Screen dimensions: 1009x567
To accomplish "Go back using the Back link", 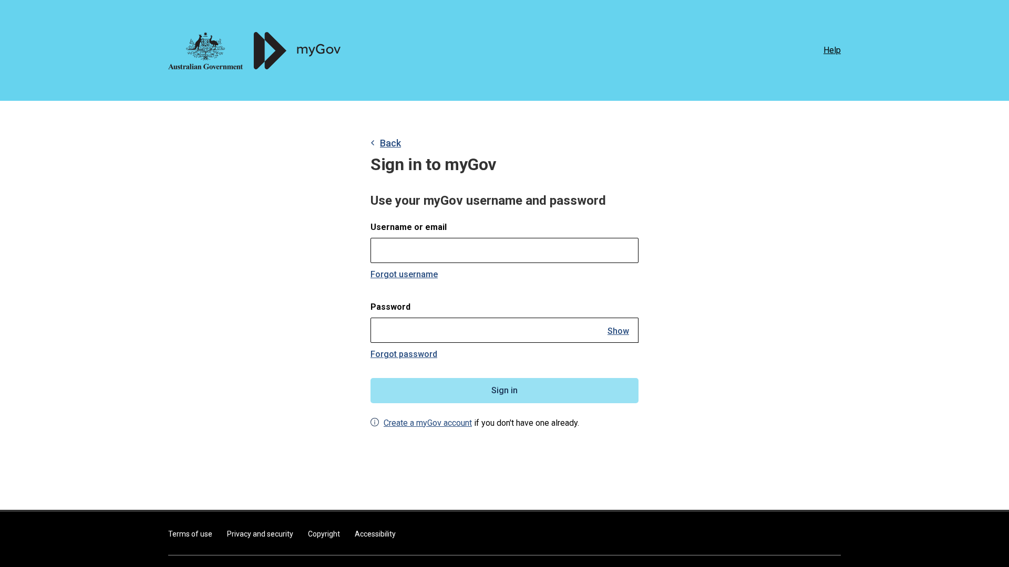I will [390, 143].
